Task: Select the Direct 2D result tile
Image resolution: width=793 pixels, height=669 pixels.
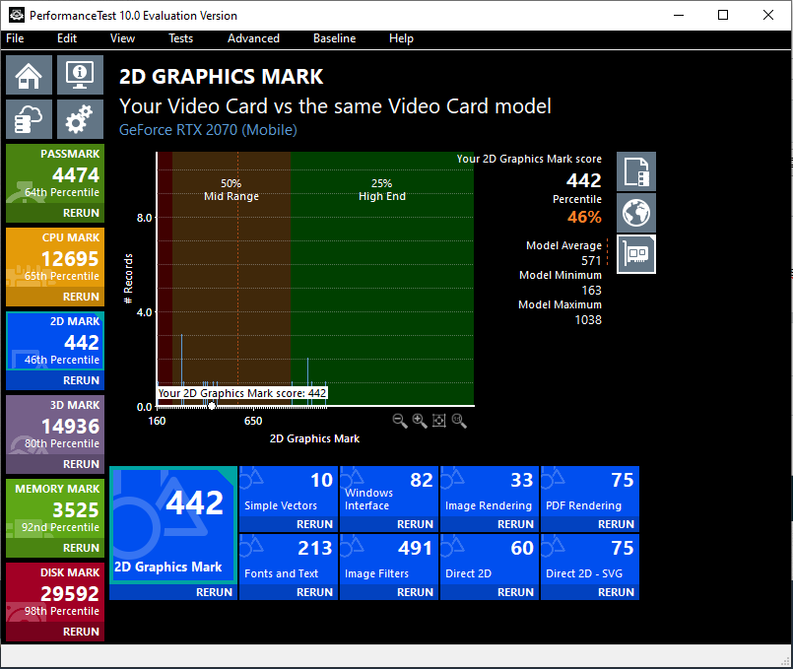Action: 490,560
